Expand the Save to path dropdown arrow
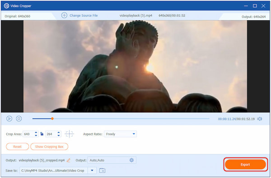271x178 pixels. click(x=92, y=171)
